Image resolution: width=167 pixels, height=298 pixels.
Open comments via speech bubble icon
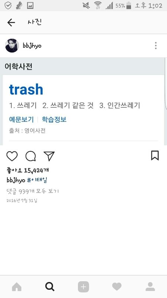pyautogui.click(x=31, y=156)
